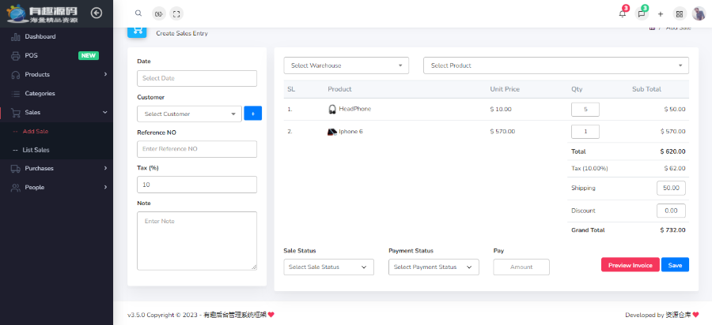
Task: Open the Select Customer dropdown
Action: 189,114
